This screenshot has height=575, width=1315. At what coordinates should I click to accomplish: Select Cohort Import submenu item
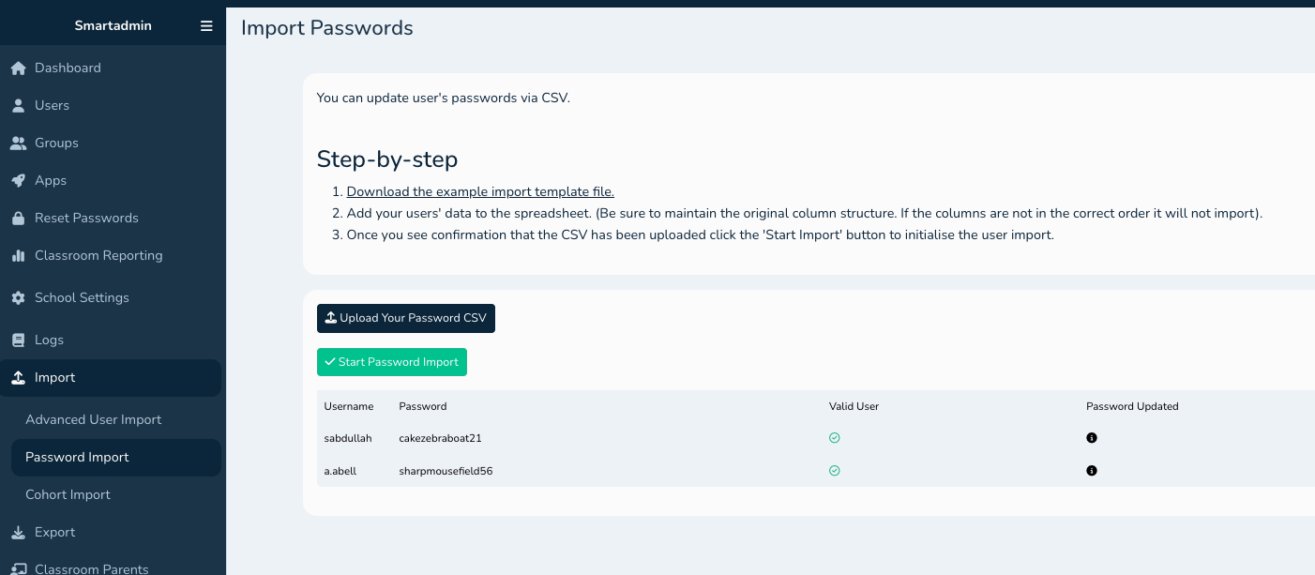[x=68, y=495]
